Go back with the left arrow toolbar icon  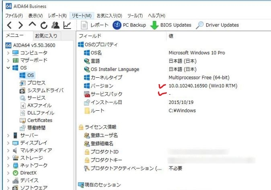9,25
